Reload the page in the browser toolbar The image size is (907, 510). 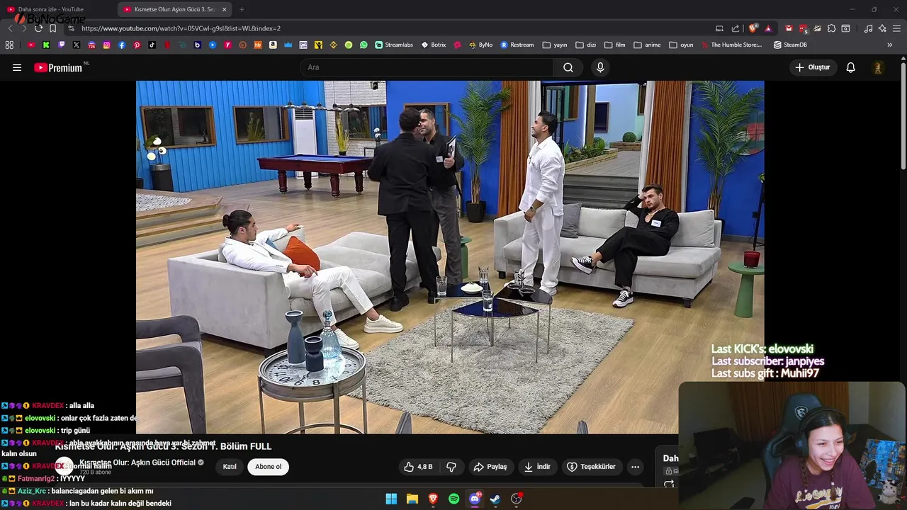[38, 28]
